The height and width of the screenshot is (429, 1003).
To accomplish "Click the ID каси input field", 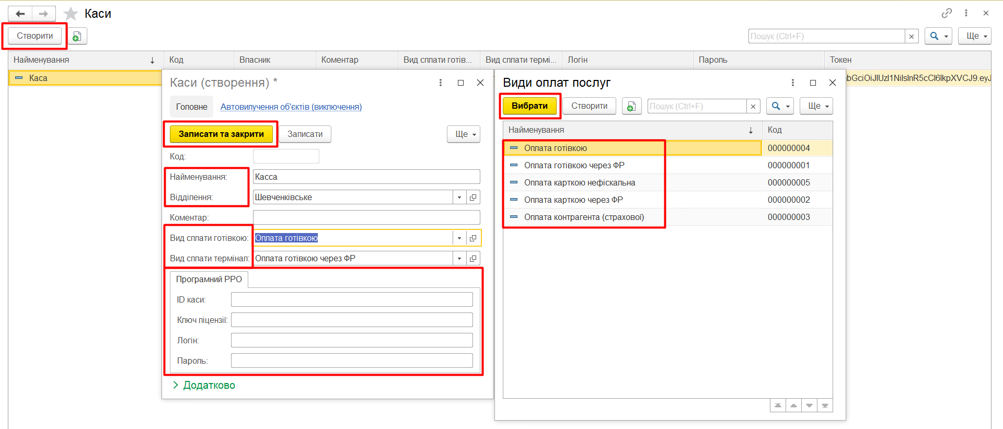I will pos(351,299).
